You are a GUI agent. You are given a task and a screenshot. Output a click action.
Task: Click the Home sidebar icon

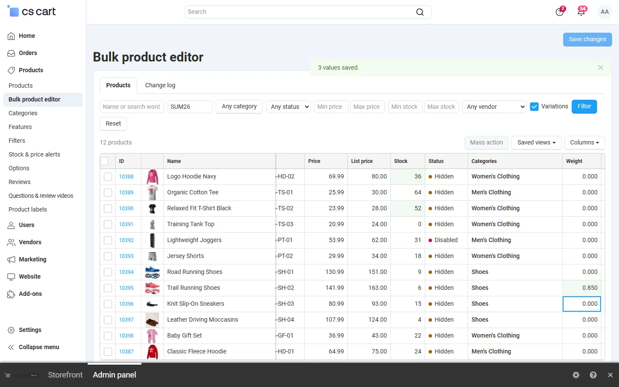coord(11,36)
